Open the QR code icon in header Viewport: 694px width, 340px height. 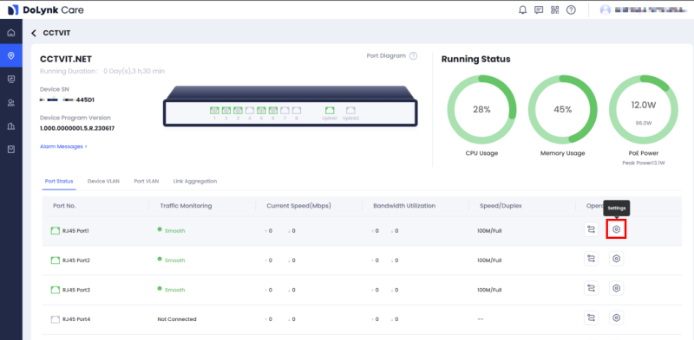coord(555,10)
